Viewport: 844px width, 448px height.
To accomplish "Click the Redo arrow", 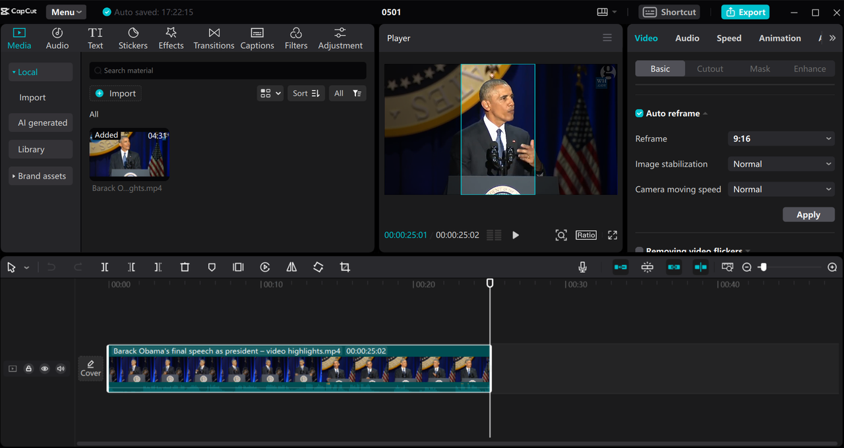I will [x=78, y=267].
